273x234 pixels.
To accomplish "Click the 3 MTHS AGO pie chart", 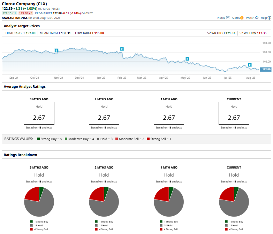I will tap(39, 202).
